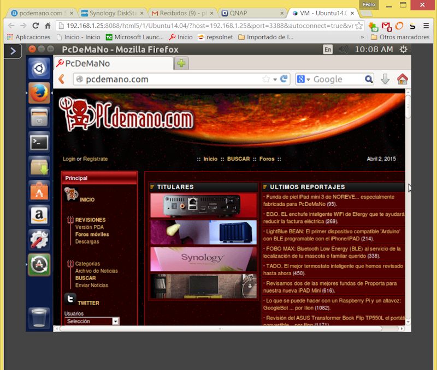Open the Gmail checker extension icon
The height and width of the screenshot is (370, 437).
point(387,26)
